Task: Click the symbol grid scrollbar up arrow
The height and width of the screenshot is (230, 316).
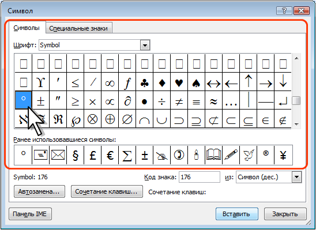Action: (x=296, y=58)
